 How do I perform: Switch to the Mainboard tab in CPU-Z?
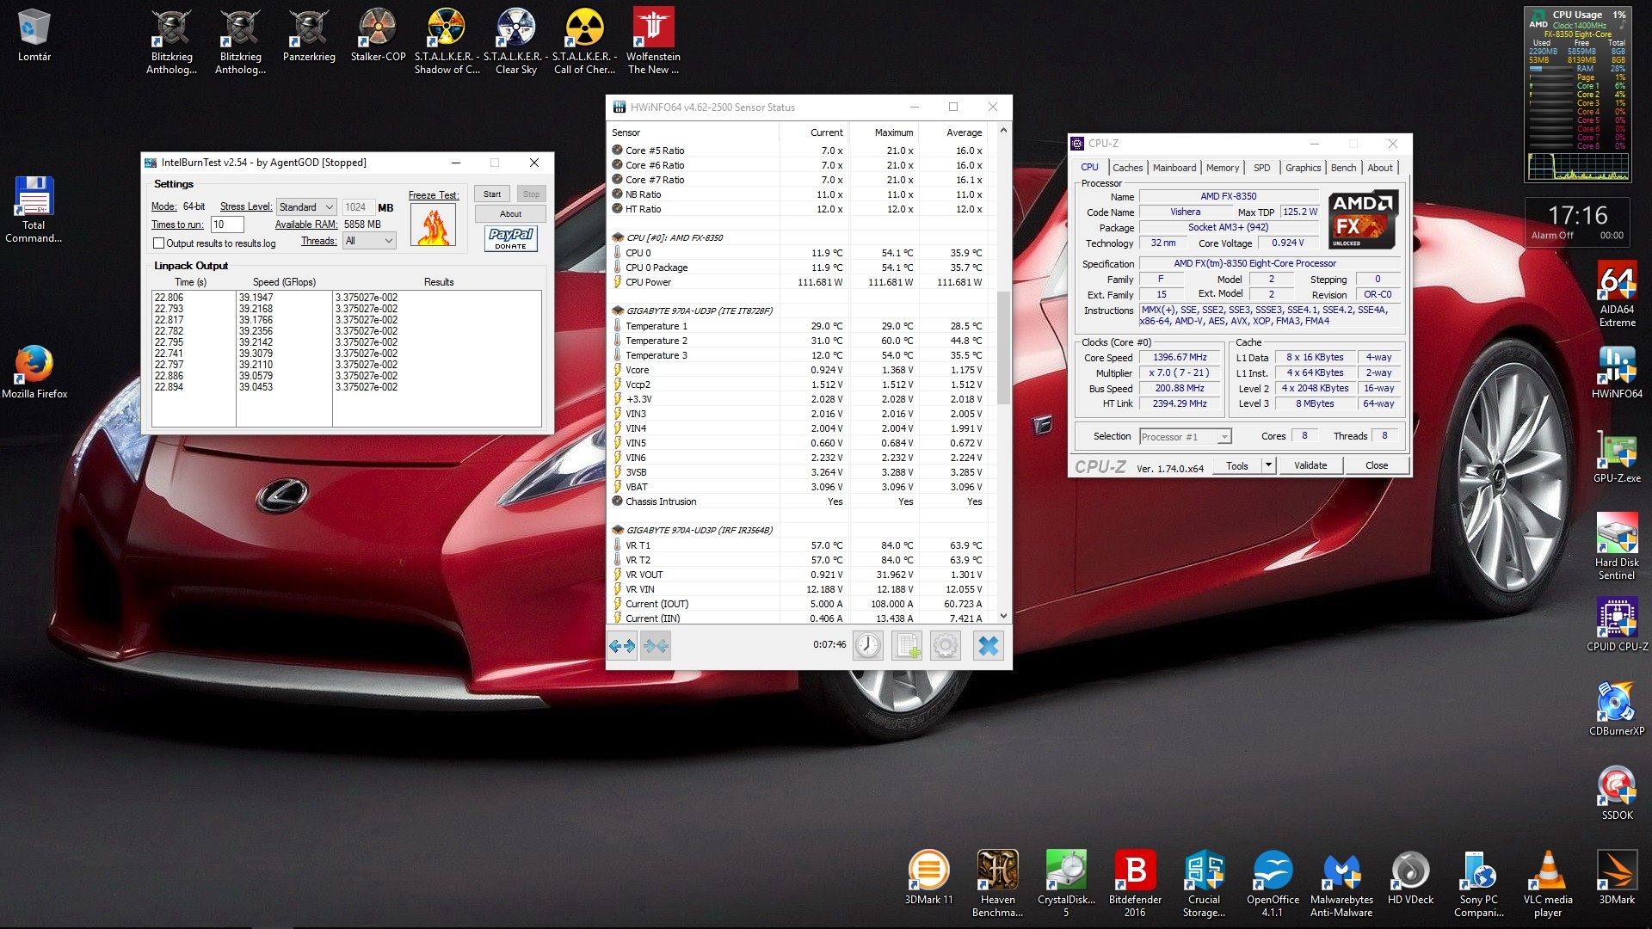[1174, 168]
